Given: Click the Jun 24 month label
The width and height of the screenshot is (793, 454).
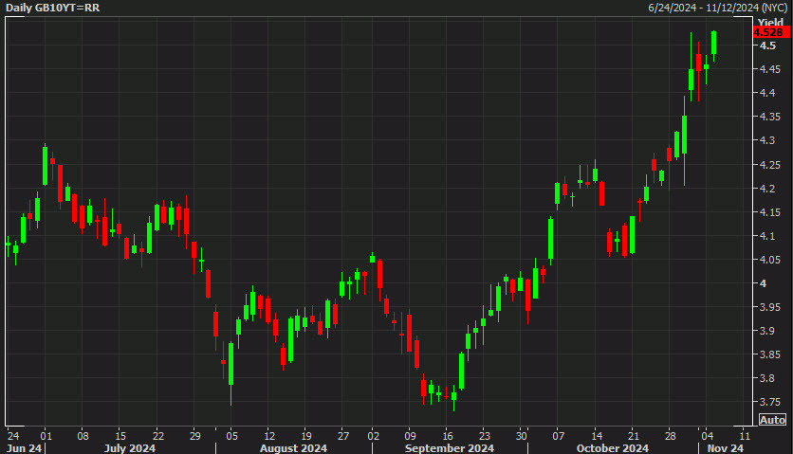Looking at the screenshot, I should pos(24,448).
